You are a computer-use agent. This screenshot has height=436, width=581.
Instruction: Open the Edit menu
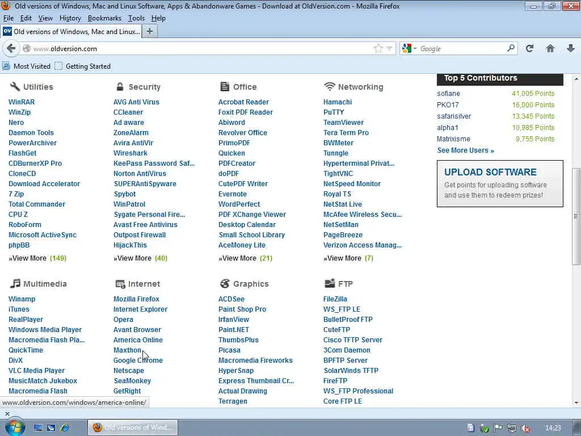(26, 18)
